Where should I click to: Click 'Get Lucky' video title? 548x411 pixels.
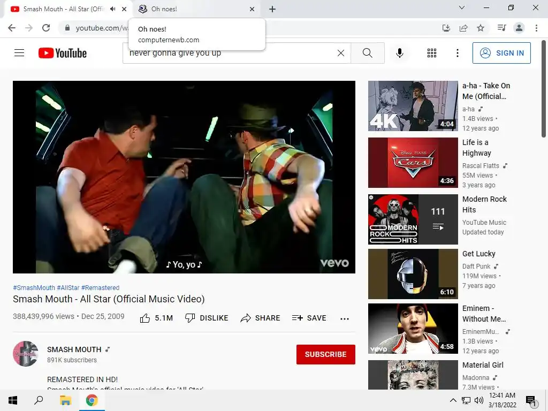pos(479,254)
